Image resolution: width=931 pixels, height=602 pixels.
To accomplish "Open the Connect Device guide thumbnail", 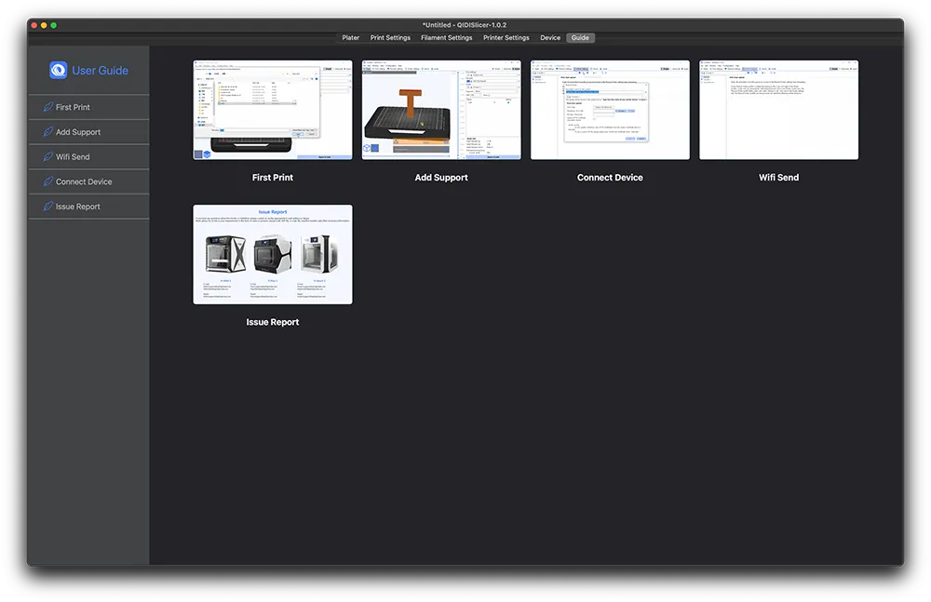I will point(610,110).
